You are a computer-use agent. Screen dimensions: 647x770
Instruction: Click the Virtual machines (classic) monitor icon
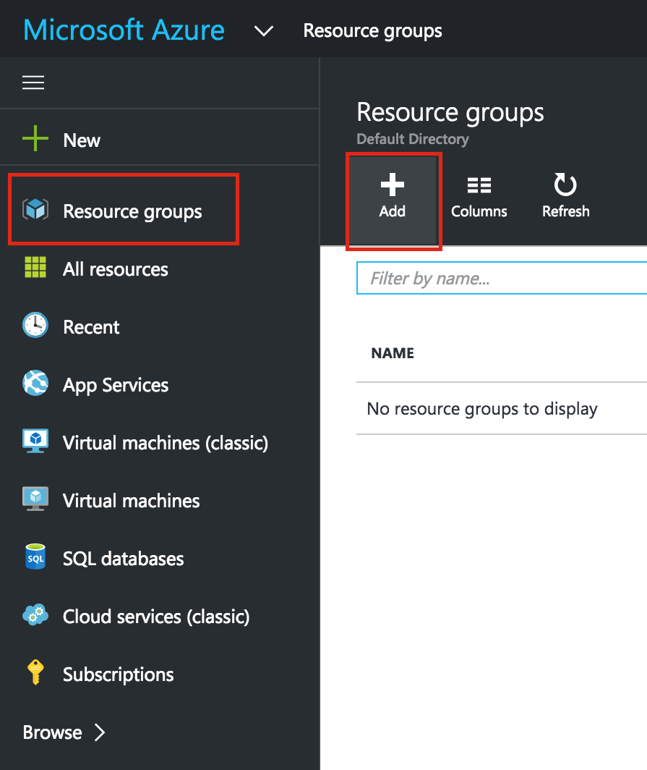click(35, 441)
